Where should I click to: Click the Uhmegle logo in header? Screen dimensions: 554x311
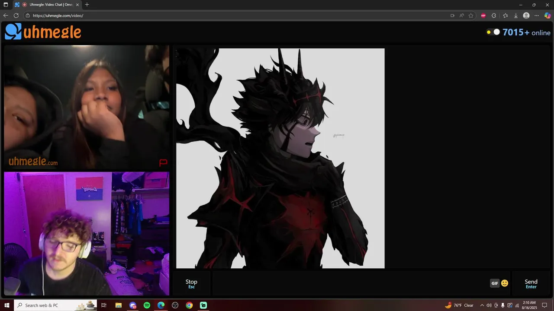43,32
